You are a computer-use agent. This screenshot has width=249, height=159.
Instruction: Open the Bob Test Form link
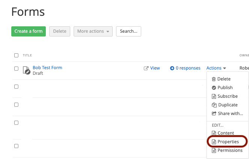47,68
